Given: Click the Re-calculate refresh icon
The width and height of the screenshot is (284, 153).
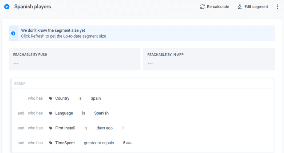Looking at the screenshot, I should click(202, 7).
